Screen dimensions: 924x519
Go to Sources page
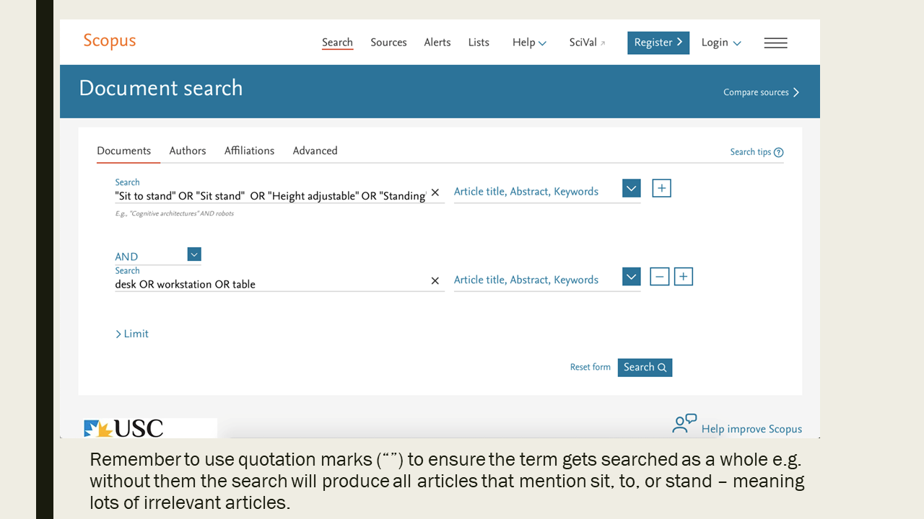pyautogui.click(x=388, y=43)
